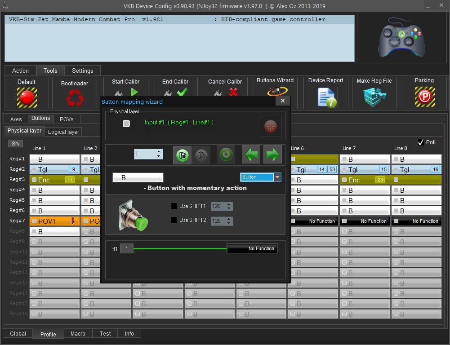The height and width of the screenshot is (345, 450).
Task: Adjust the SHIFT2 value 128 spinner
Action: tap(222, 221)
